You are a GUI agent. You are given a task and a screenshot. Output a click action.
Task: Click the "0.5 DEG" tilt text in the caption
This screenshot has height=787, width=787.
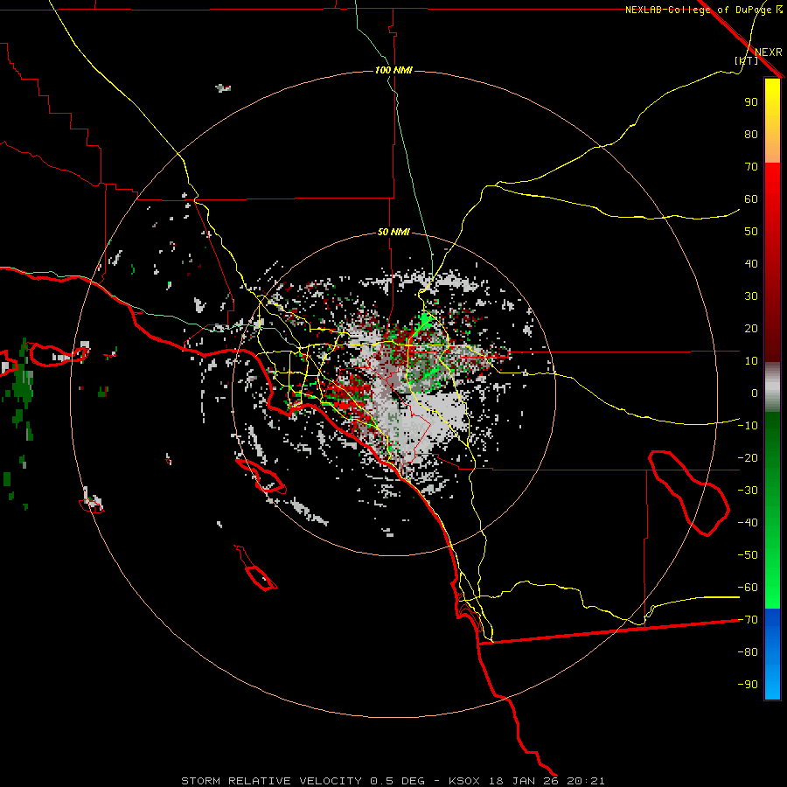[x=397, y=781]
